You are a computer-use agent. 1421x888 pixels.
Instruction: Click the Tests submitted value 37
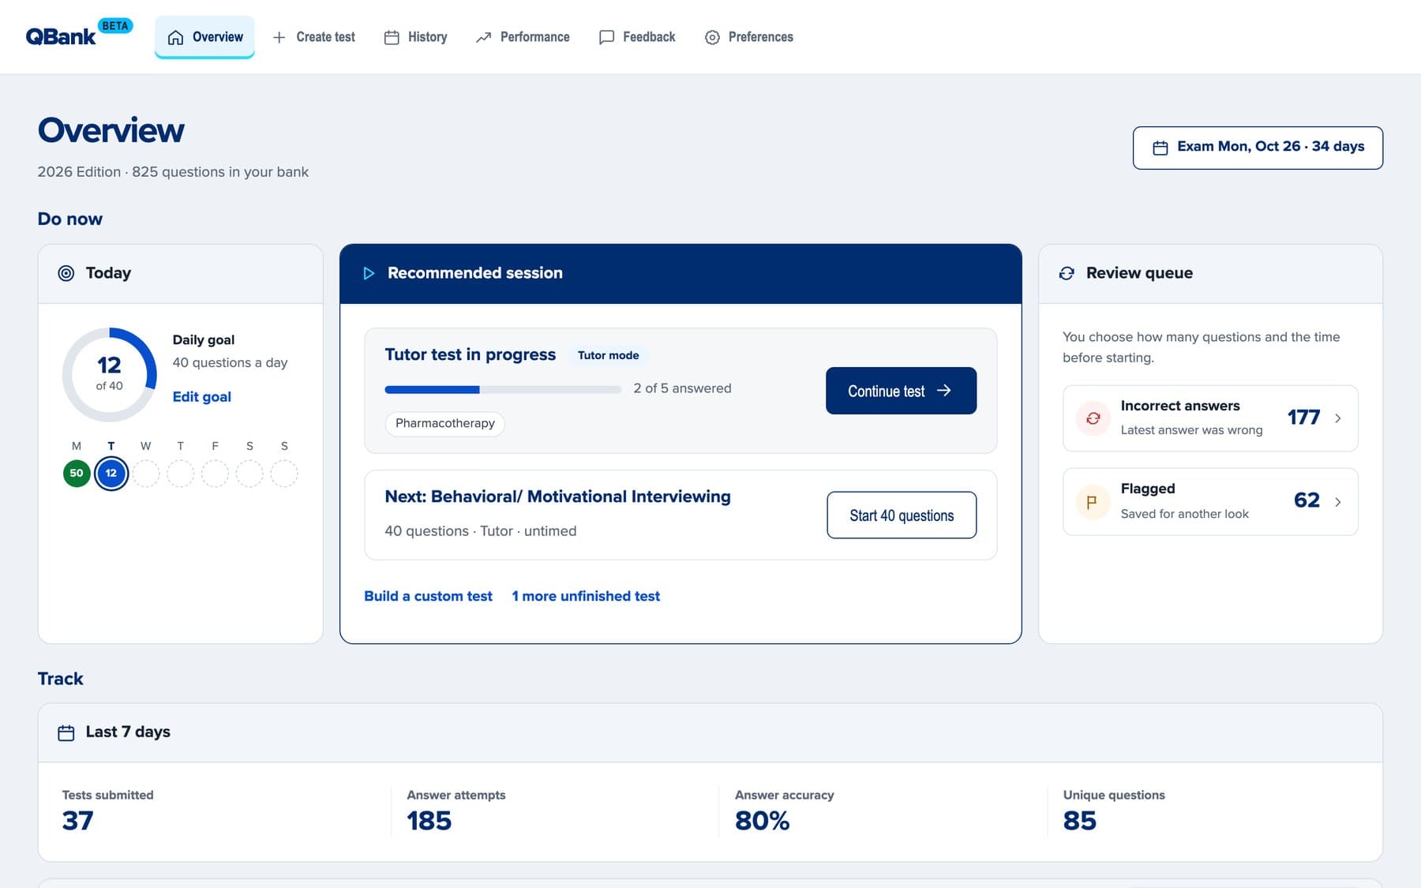[77, 821]
